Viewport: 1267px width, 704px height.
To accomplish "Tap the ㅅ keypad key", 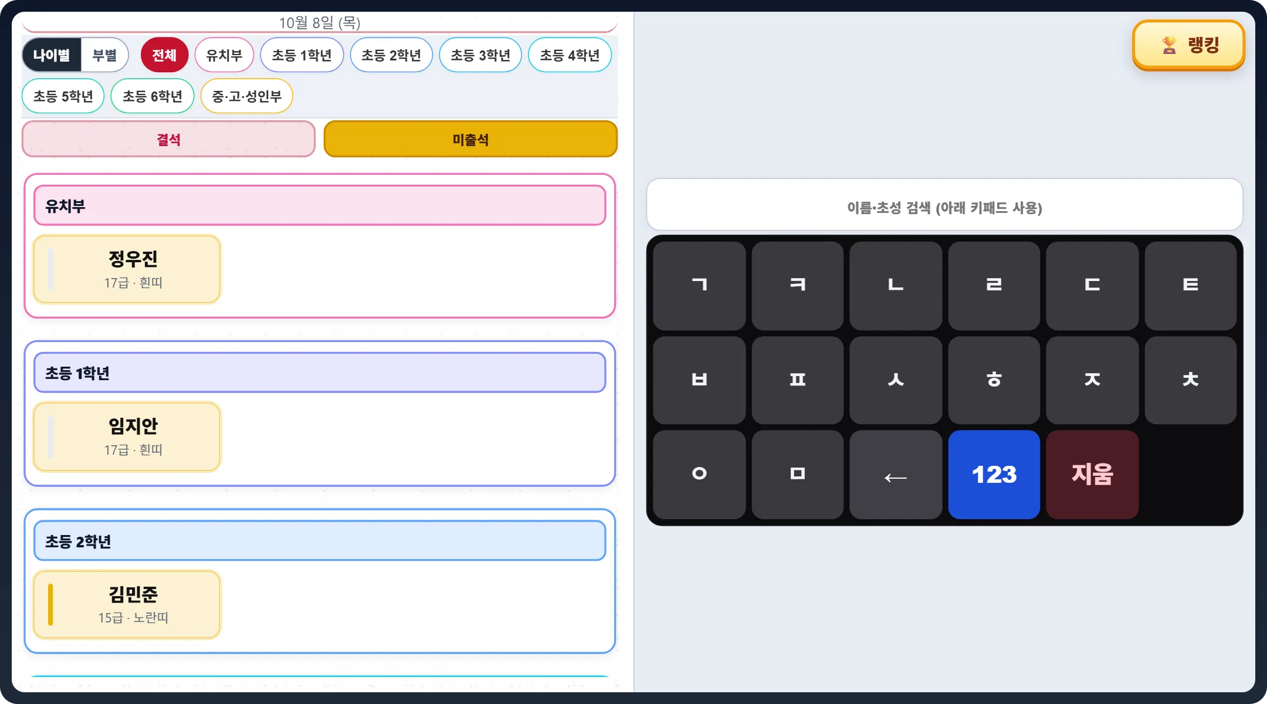I will pyautogui.click(x=896, y=380).
